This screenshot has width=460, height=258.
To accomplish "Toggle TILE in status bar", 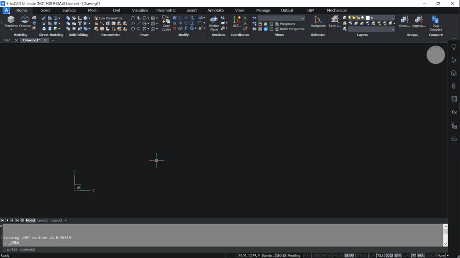I will click(380, 255).
